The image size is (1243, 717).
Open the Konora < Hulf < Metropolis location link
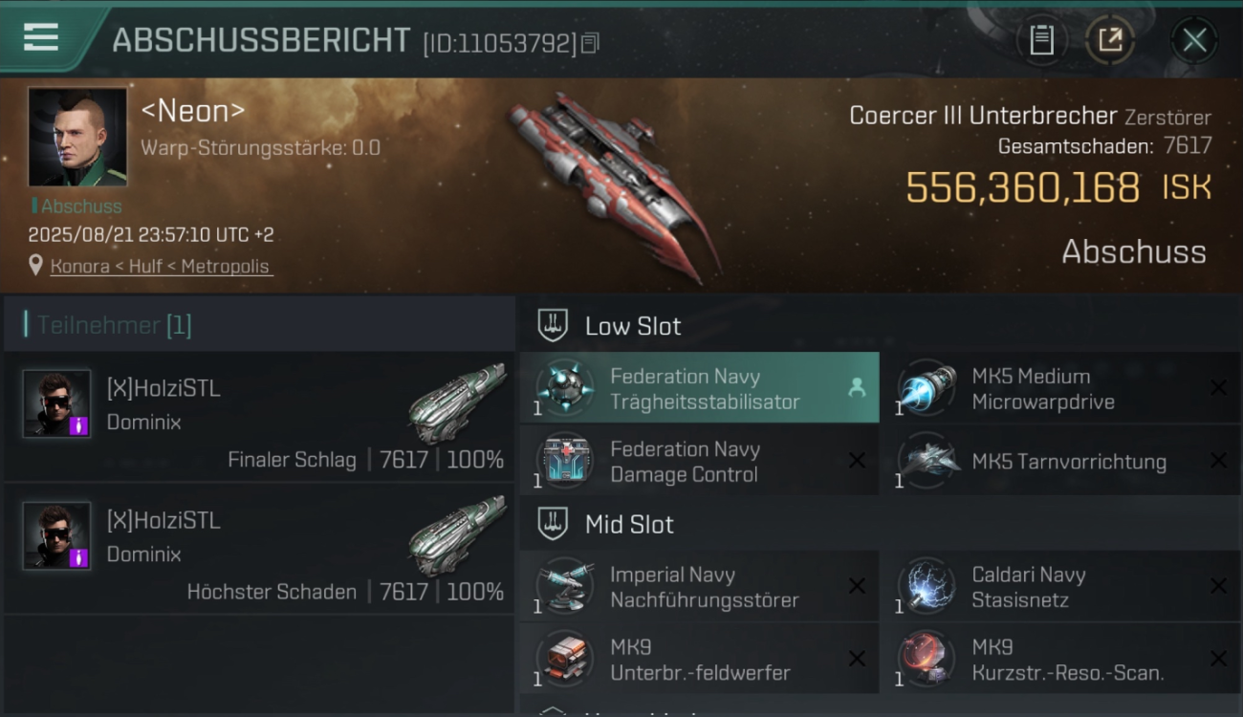coord(161,267)
